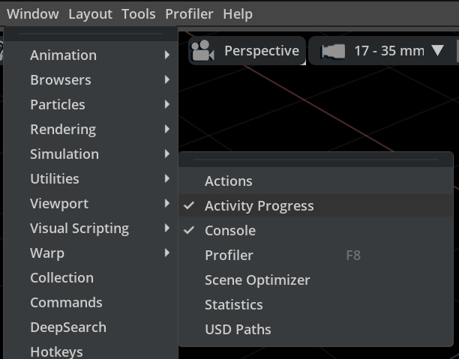Open the Statistics window
The image size is (459, 359).
click(x=234, y=305)
